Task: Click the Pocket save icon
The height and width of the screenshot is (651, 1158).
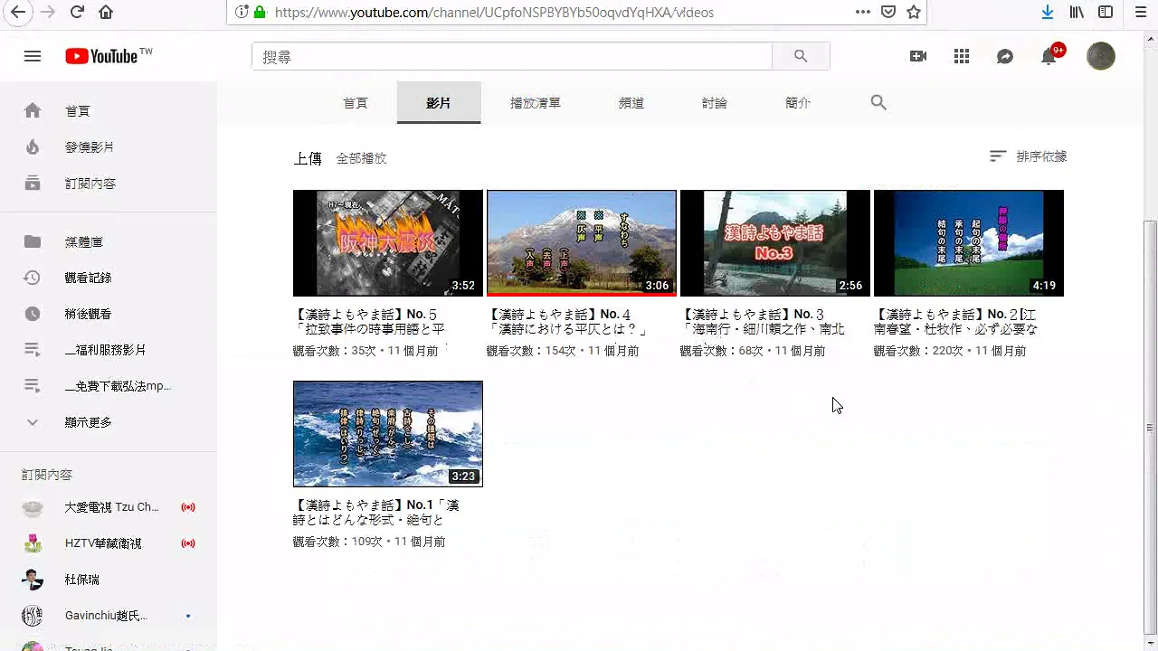Action: (x=888, y=12)
